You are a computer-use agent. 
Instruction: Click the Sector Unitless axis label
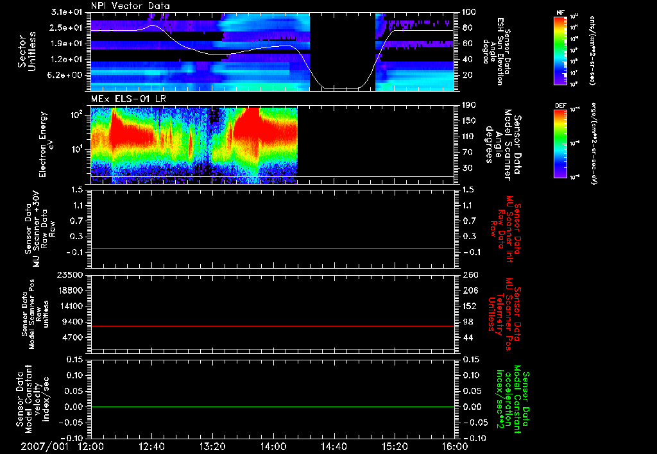[27, 51]
